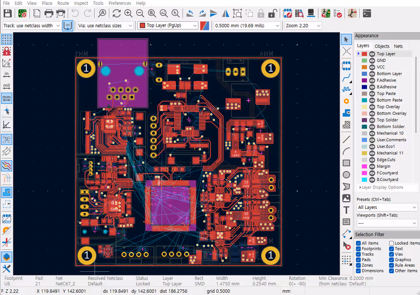Switch units to inches
The height and width of the screenshot is (295, 420).
pyautogui.click(x=7, y=75)
